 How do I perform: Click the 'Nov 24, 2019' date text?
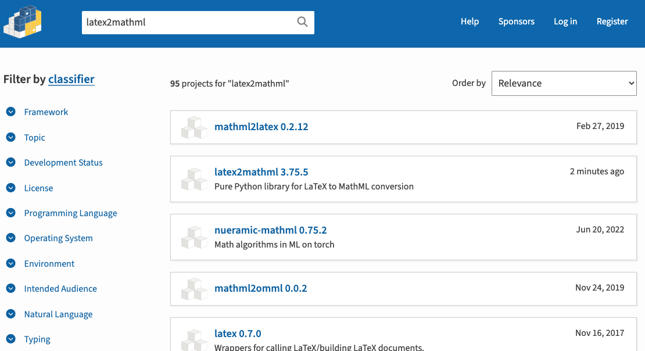(600, 287)
